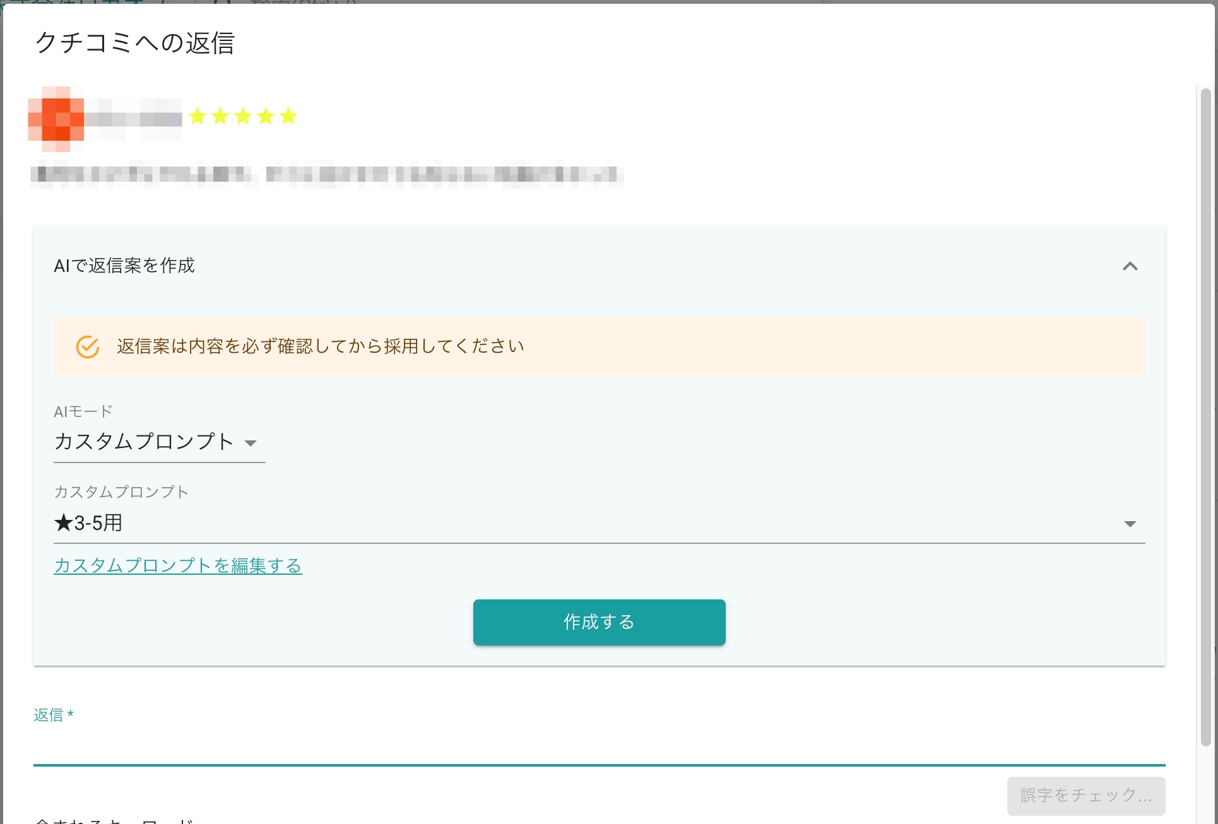Focus the 返信 reply text field
The height and width of the screenshot is (824, 1218).
(599, 748)
